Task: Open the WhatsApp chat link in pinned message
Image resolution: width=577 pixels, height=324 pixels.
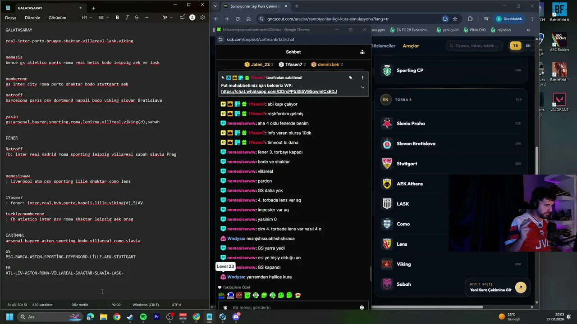Action: pos(279,92)
